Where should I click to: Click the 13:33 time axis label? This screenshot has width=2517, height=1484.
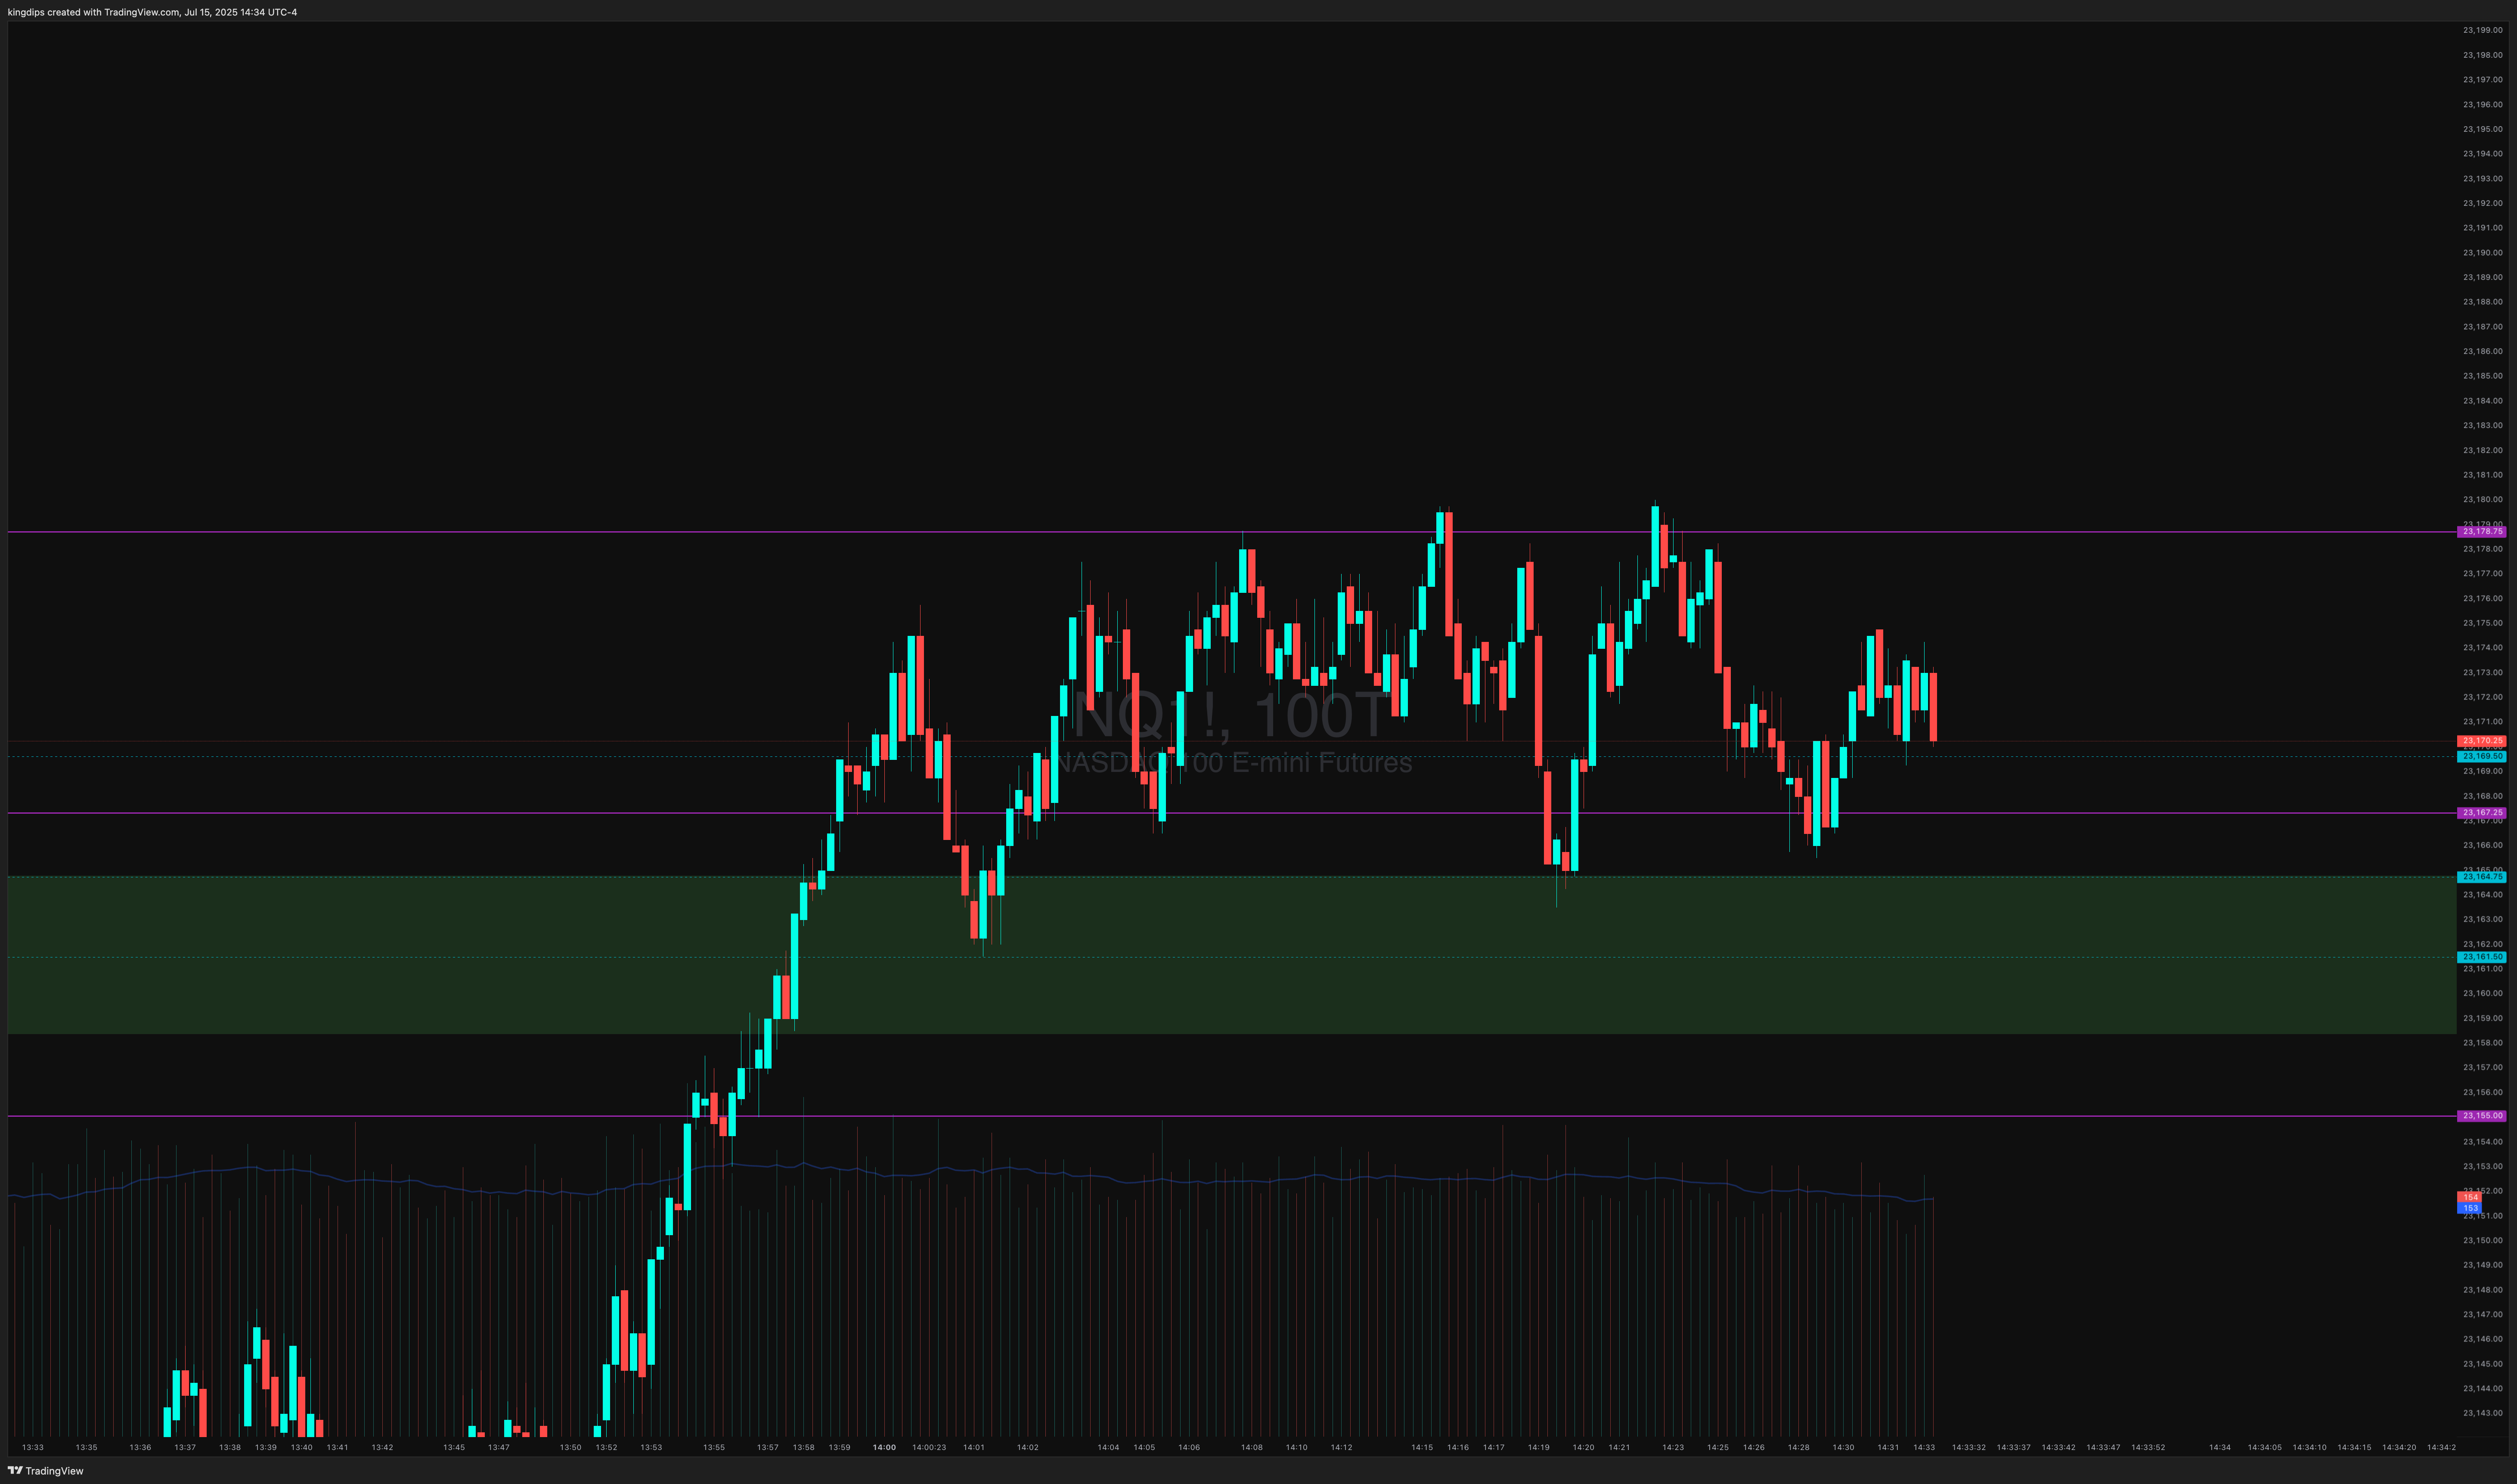click(33, 1447)
